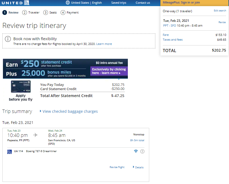Screen dimensions: 229x184
Task: Click the United Explorer card image
Action: coord(21,86)
